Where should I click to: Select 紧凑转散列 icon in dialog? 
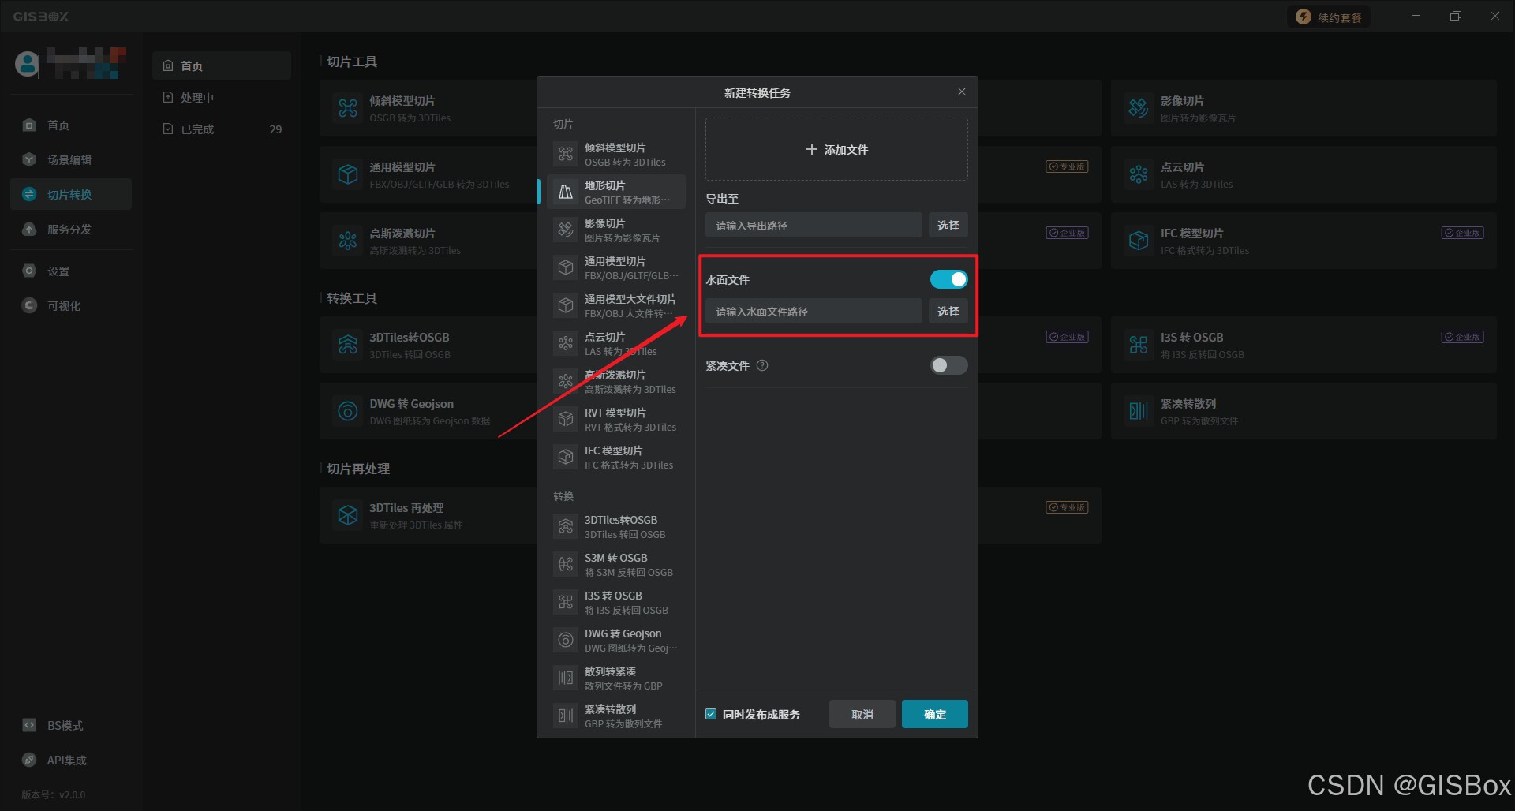(x=566, y=716)
